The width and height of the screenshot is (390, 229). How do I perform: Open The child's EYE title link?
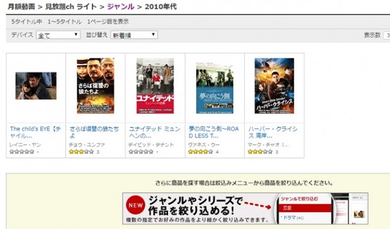[x=35, y=132]
